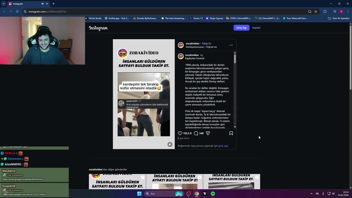Viewport: 352px width, 198px height.
Task: Play the post video
Action: coord(144,94)
